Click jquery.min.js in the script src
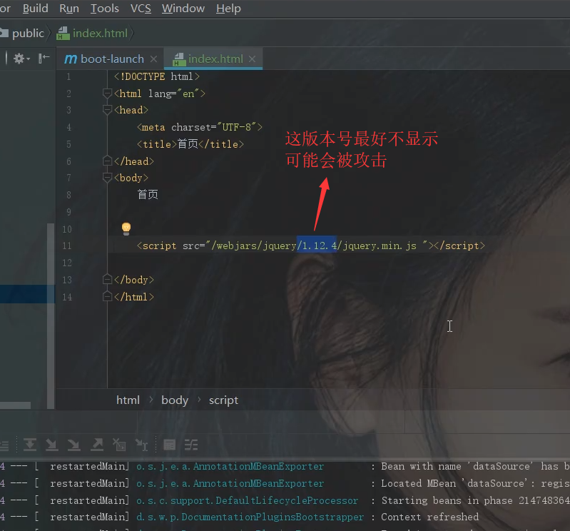The width and height of the screenshot is (570, 531). (380, 246)
